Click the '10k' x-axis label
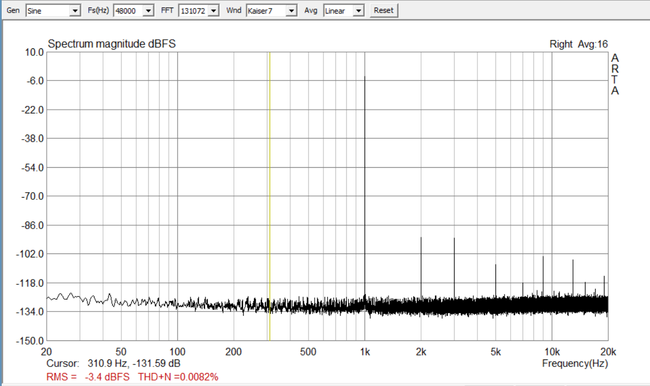650x386 pixels. (x=552, y=352)
